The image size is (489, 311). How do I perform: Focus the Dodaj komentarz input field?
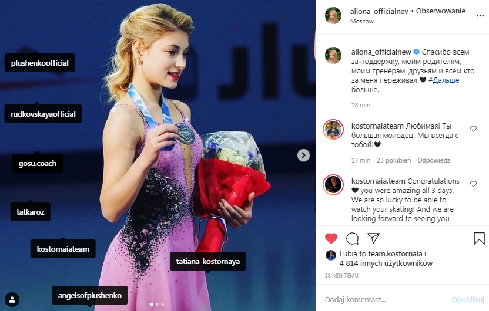(x=387, y=299)
